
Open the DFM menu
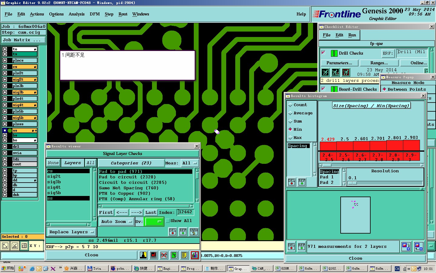[x=95, y=14]
